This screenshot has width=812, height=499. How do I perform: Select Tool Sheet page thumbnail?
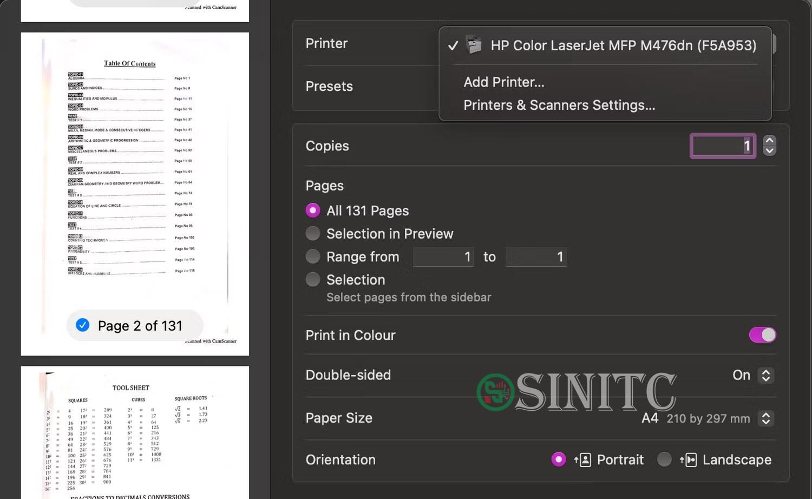(135, 432)
